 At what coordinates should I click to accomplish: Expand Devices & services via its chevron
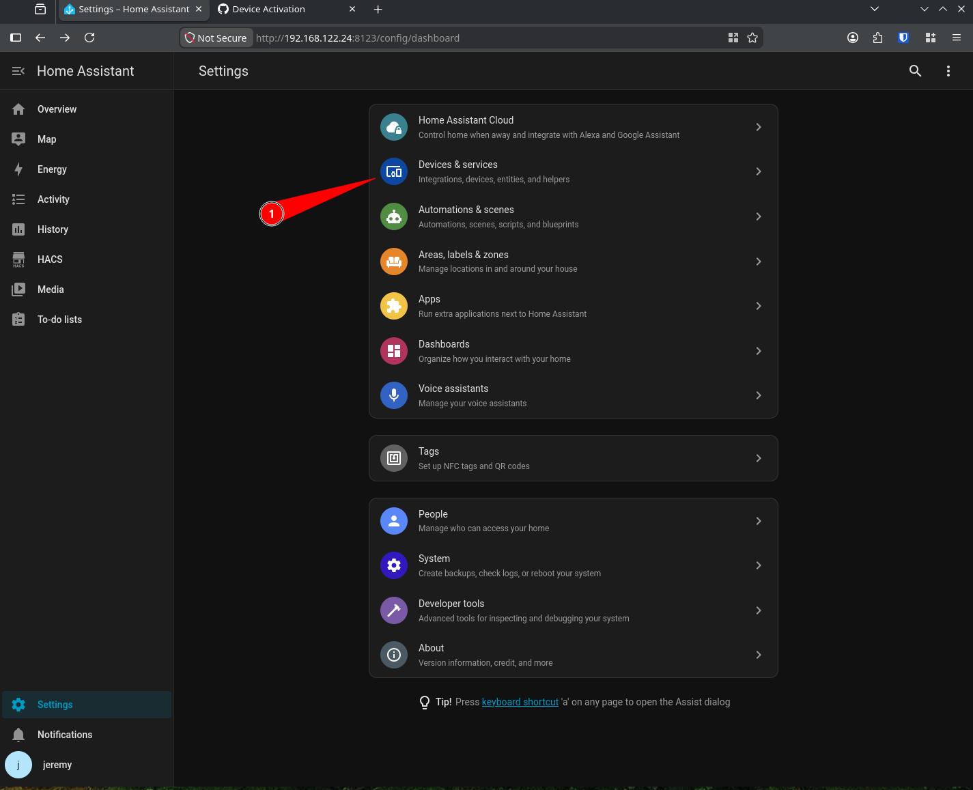tap(759, 171)
